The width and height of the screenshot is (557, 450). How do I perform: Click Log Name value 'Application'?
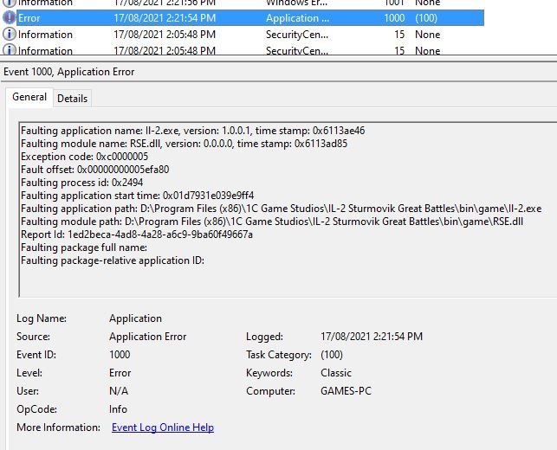click(135, 318)
